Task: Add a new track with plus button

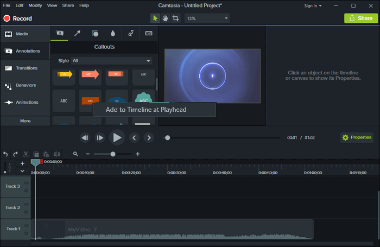Action: pos(22,163)
